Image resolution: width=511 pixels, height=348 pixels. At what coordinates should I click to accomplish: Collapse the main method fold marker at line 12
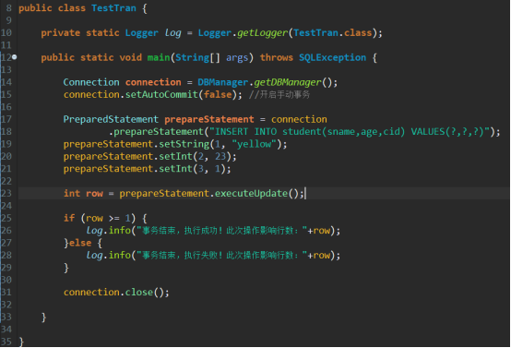tap(15, 57)
